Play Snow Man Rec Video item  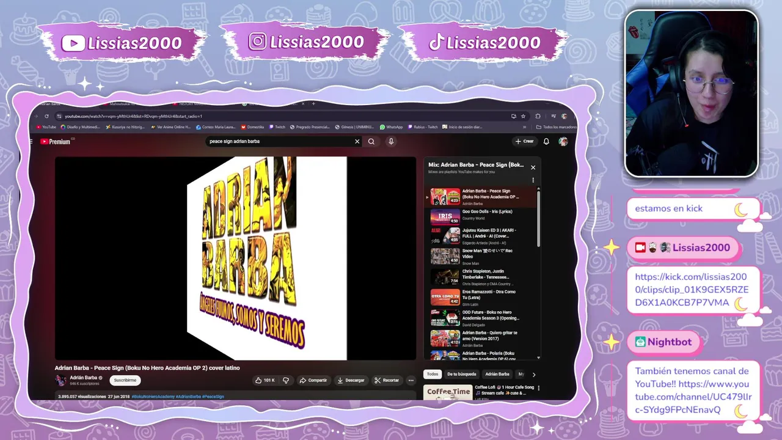tap(481, 257)
